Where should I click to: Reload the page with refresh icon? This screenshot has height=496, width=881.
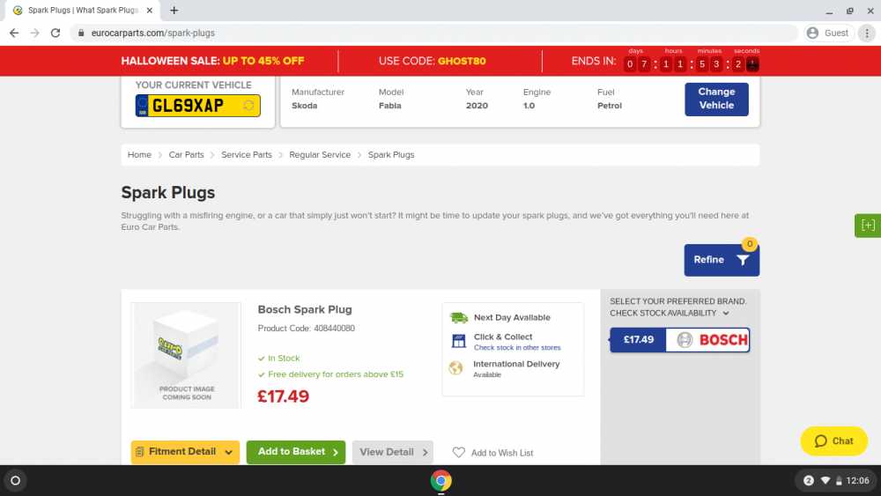tap(56, 33)
